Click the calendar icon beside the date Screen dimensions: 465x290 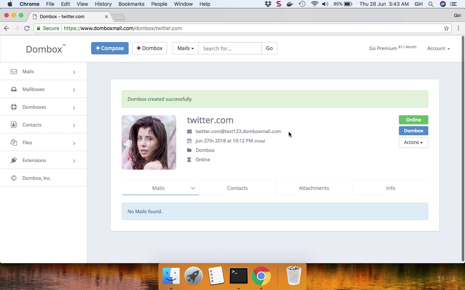(x=189, y=141)
